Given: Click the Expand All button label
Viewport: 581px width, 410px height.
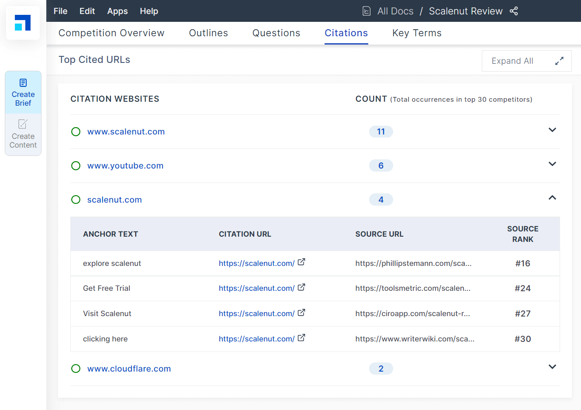Looking at the screenshot, I should pyautogui.click(x=512, y=61).
